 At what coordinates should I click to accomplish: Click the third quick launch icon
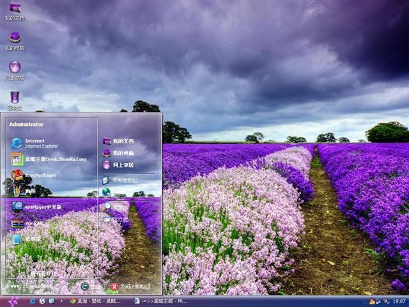(x=52, y=301)
